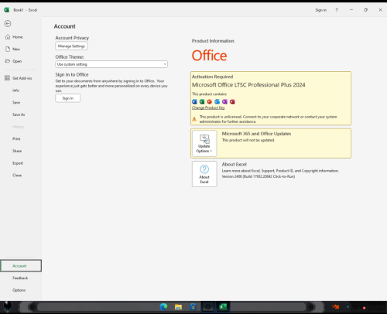Click Sign in at the top right
The image size is (387, 314).
pyautogui.click(x=320, y=10)
